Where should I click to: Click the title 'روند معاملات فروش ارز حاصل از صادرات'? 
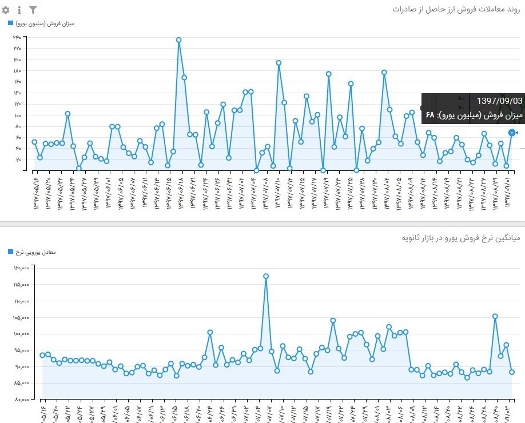456,10
